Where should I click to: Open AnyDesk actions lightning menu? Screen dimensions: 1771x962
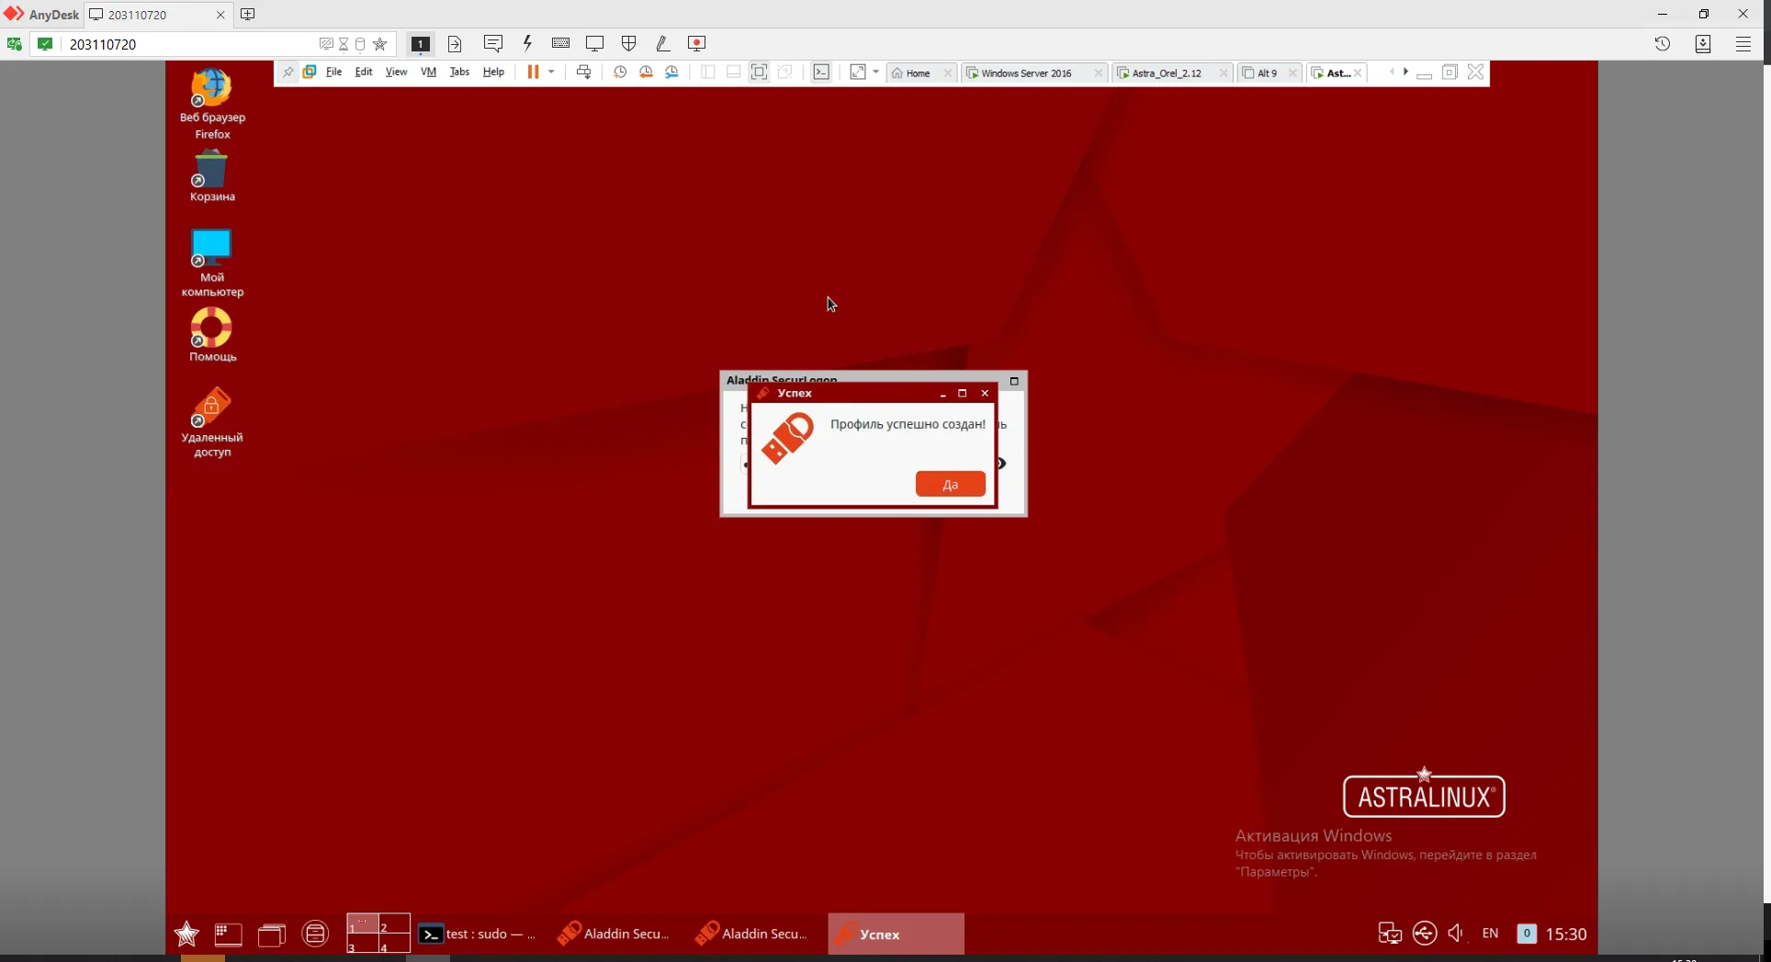click(x=527, y=43)
